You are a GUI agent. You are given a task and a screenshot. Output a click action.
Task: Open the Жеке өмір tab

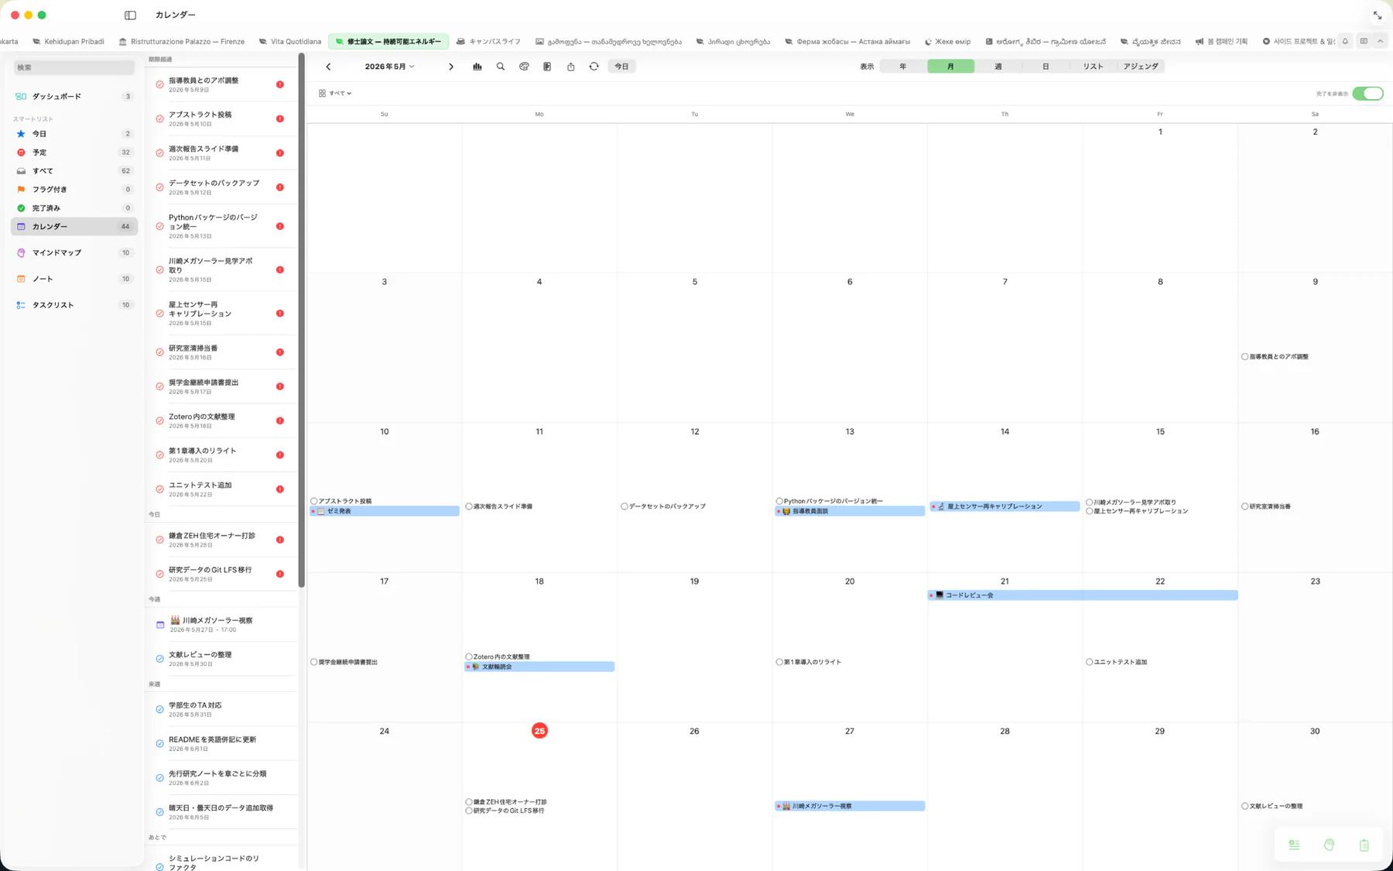tap(947, 42)
